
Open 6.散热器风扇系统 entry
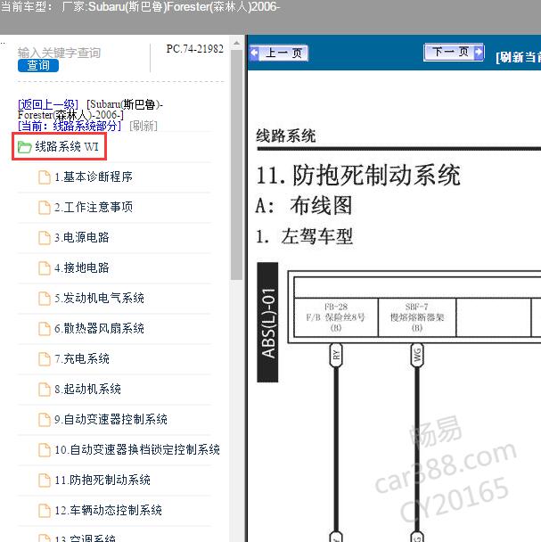coord(99,329)
